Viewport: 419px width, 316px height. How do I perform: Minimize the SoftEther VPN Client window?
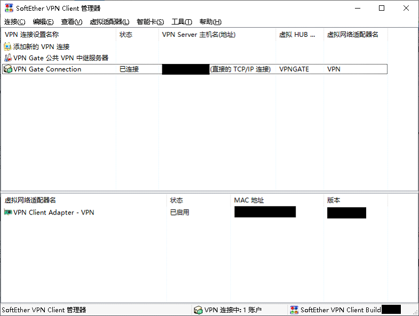pos(358,9)
